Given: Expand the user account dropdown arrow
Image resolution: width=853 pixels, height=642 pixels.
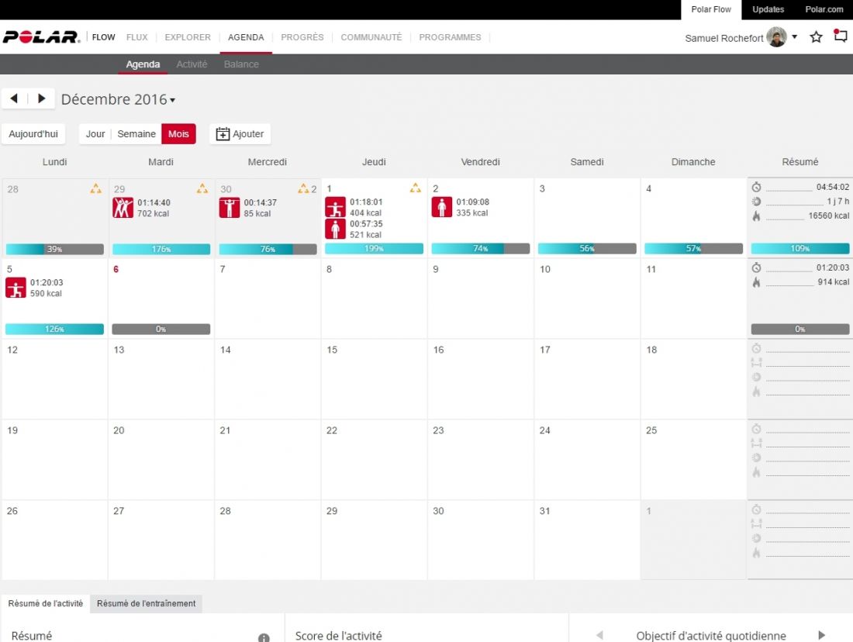Looking at the screenshot, I should [x=795, y=37].
